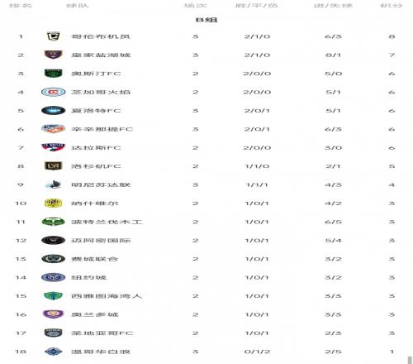Click the FC Cincinnati crest icon
Viewport: 413px width, 364px height.
coord(53,129)
